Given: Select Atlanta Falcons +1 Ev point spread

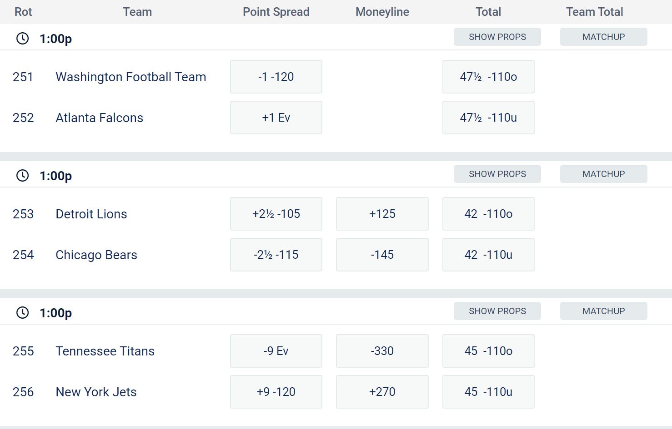Looking at the screenshot, I should 276,117.
